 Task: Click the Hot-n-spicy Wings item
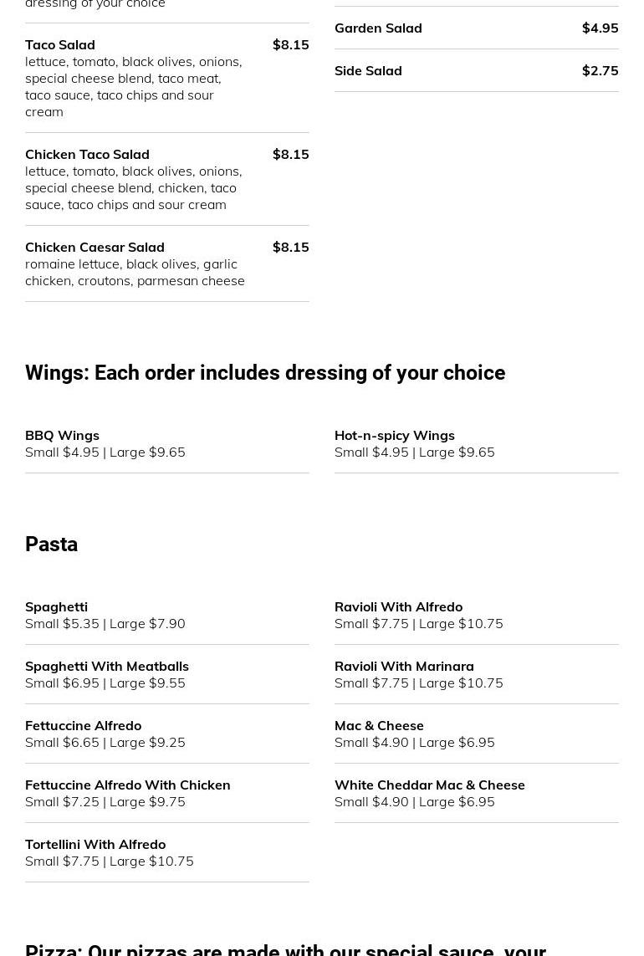pos(395,435)
